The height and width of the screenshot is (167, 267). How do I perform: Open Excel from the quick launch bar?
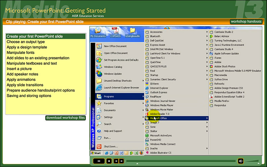[x=137, y=153]
